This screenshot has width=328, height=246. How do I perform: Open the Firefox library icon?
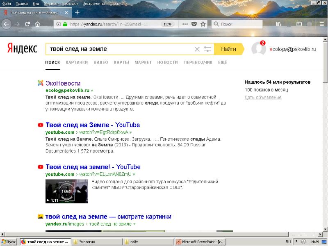(x=278, y=24)
